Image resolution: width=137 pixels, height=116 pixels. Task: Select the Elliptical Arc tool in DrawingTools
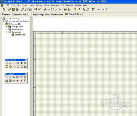pyautogui.click(x=14, y=63)
